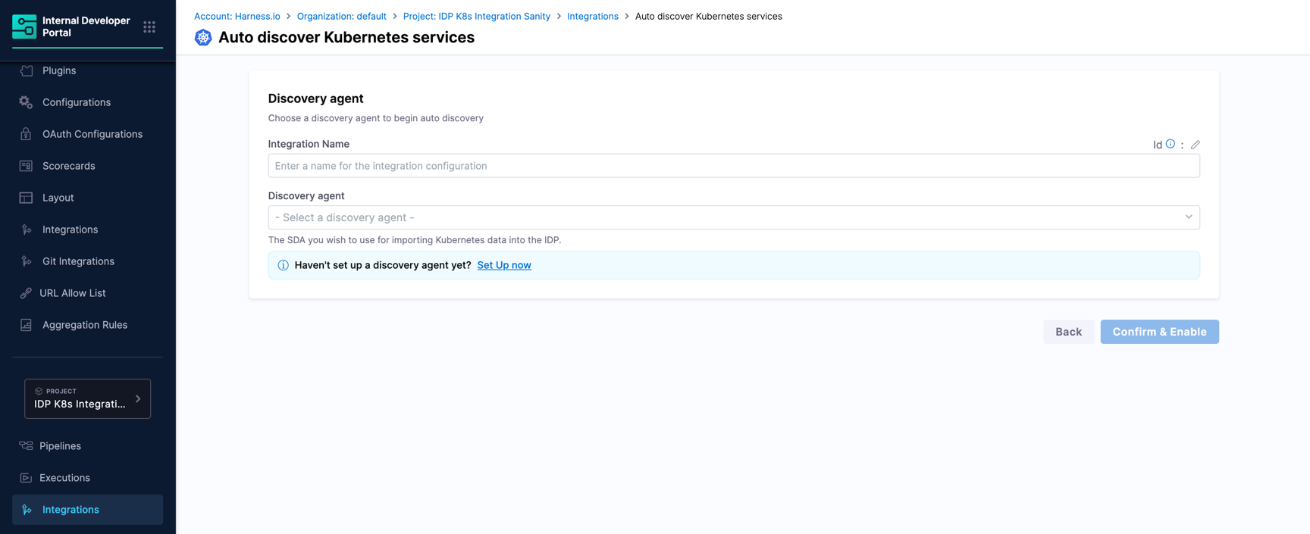Navigate to Integrations breadcrumb link
Image resolution: width=1310 pixels, height=534 pixels.
[x=592, y=16]
